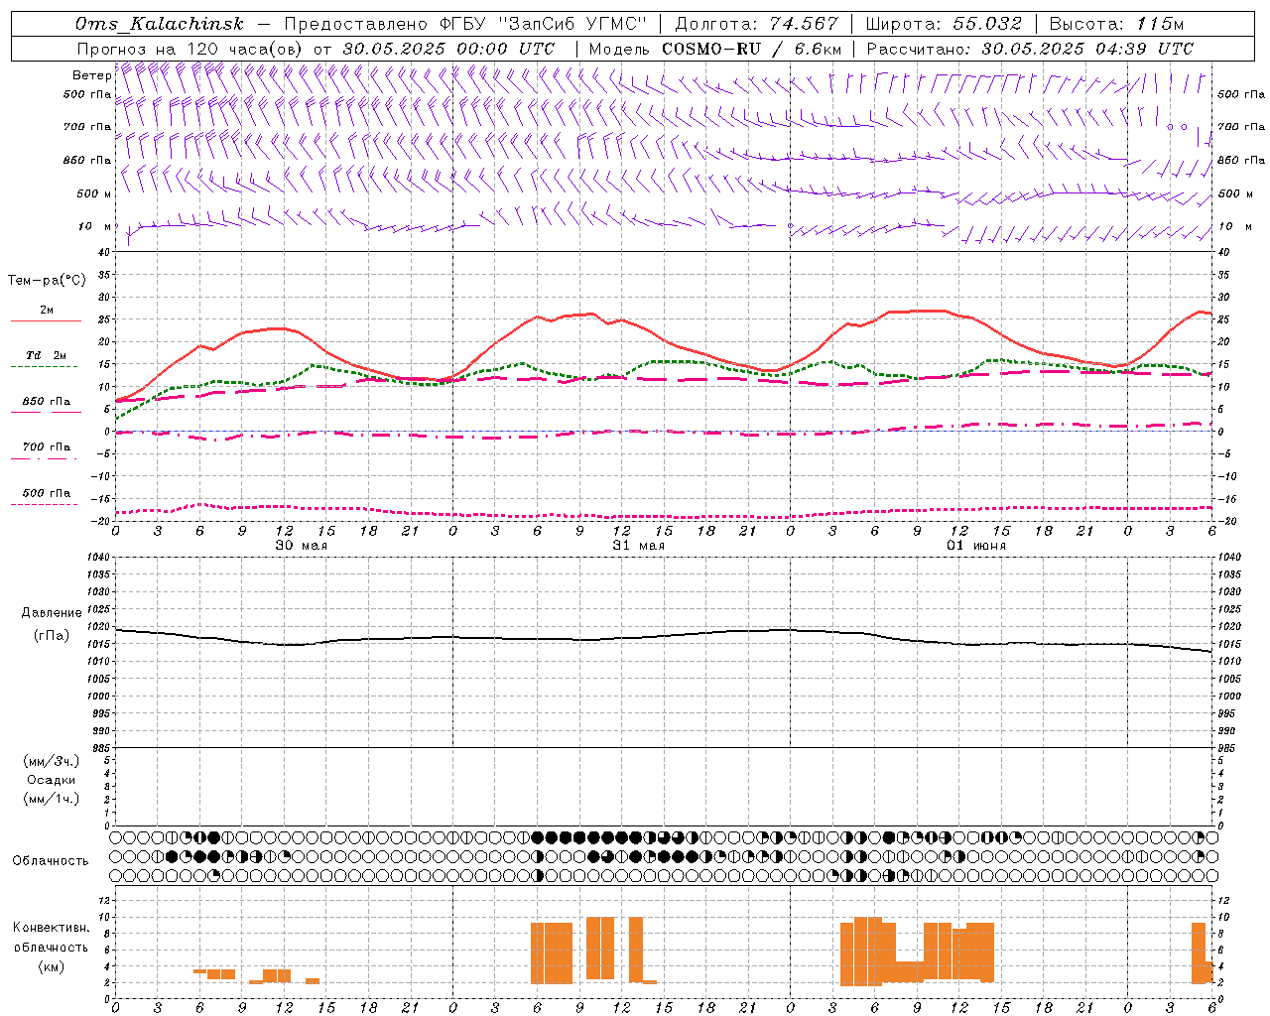Click the (км) unit label of convective panel

52,966
